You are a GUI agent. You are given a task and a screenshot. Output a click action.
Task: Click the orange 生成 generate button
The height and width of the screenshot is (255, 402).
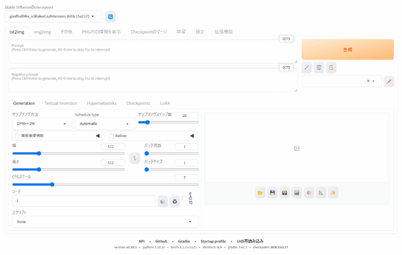coord(348,50)
